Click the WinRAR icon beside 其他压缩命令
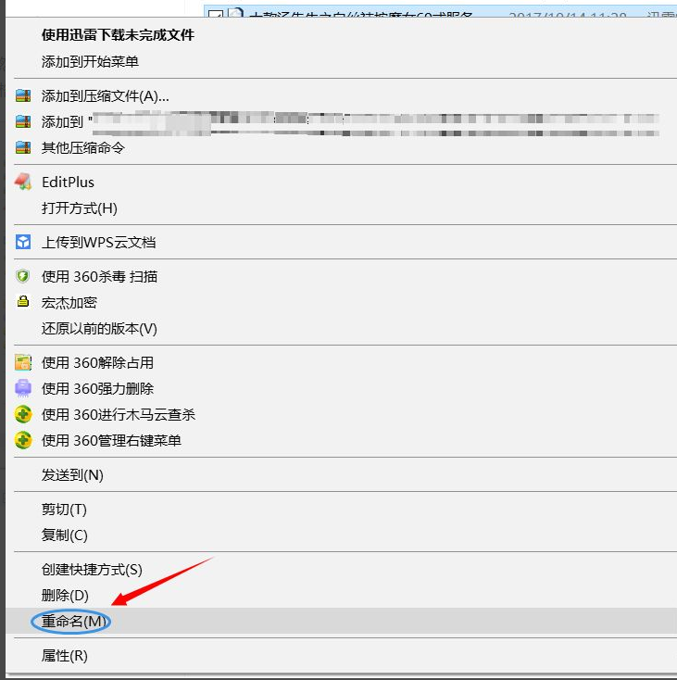 tap(23, 147)
